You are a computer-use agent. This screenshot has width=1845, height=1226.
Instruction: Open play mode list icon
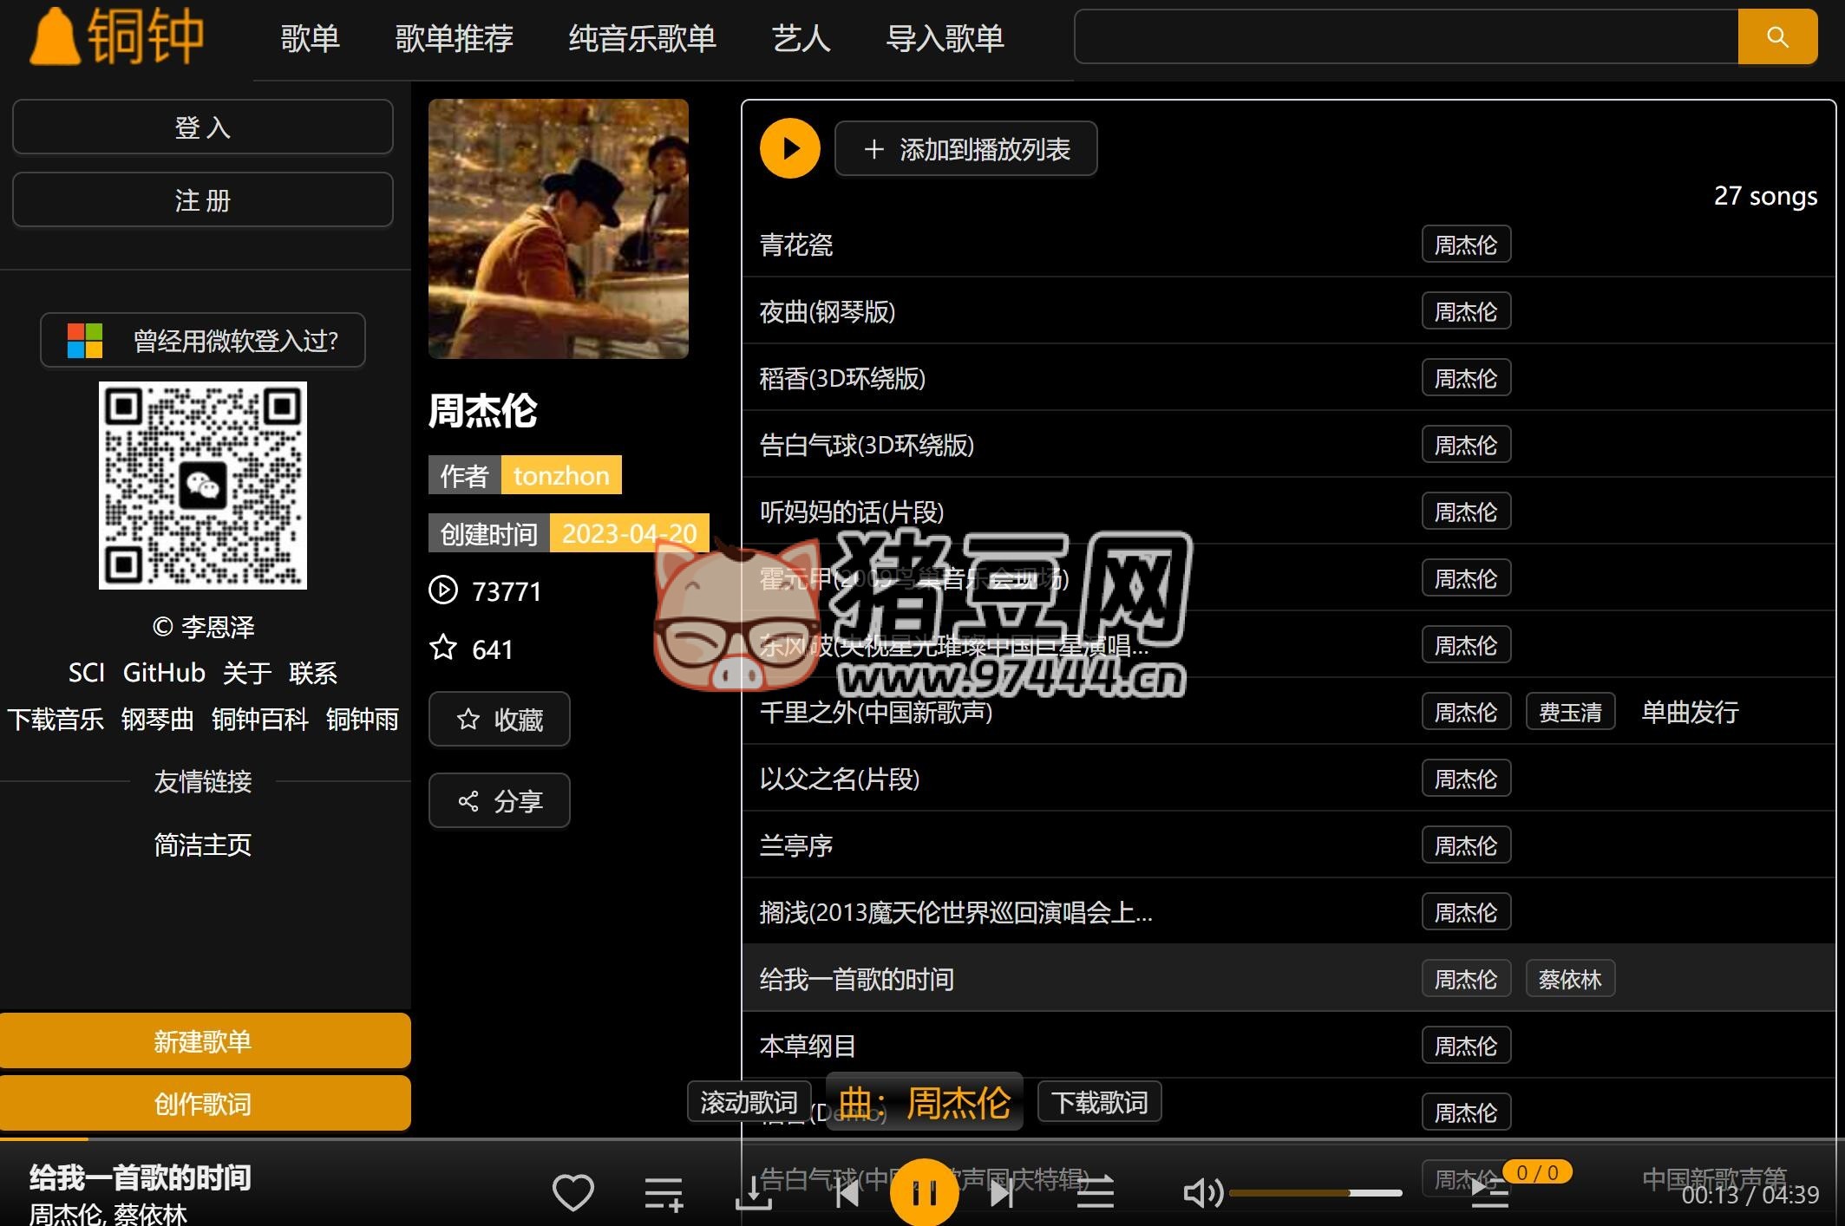(1095, 1194)
